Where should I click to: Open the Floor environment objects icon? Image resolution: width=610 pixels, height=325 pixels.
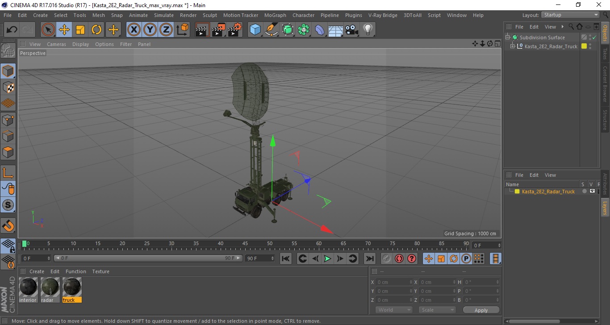(335, 30)
